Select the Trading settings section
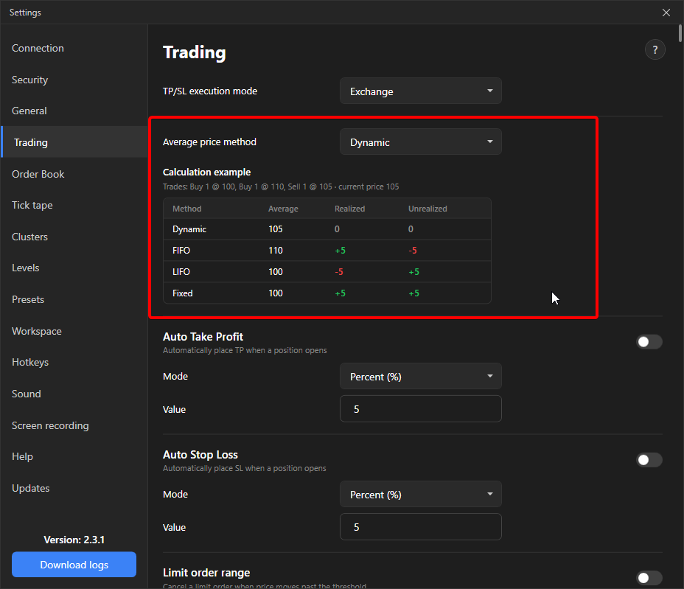 point(74,142)
